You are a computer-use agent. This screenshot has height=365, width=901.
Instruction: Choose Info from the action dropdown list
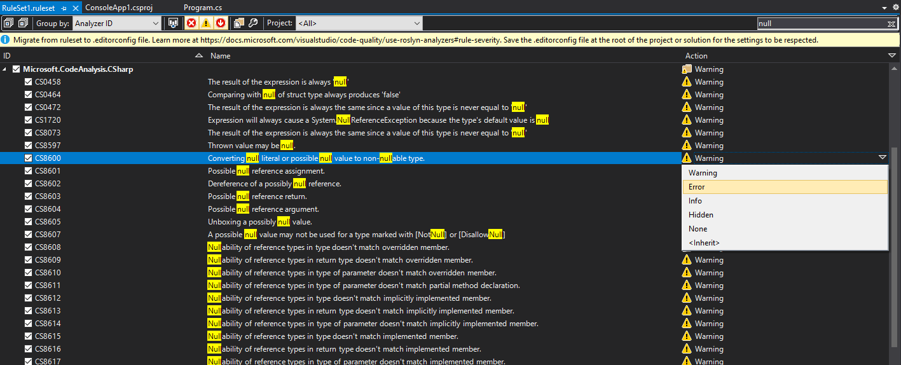[785, 201]
